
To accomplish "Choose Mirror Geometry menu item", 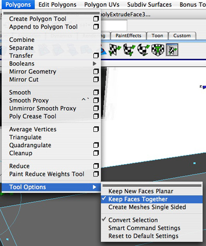I will click(x=33, y=72).
